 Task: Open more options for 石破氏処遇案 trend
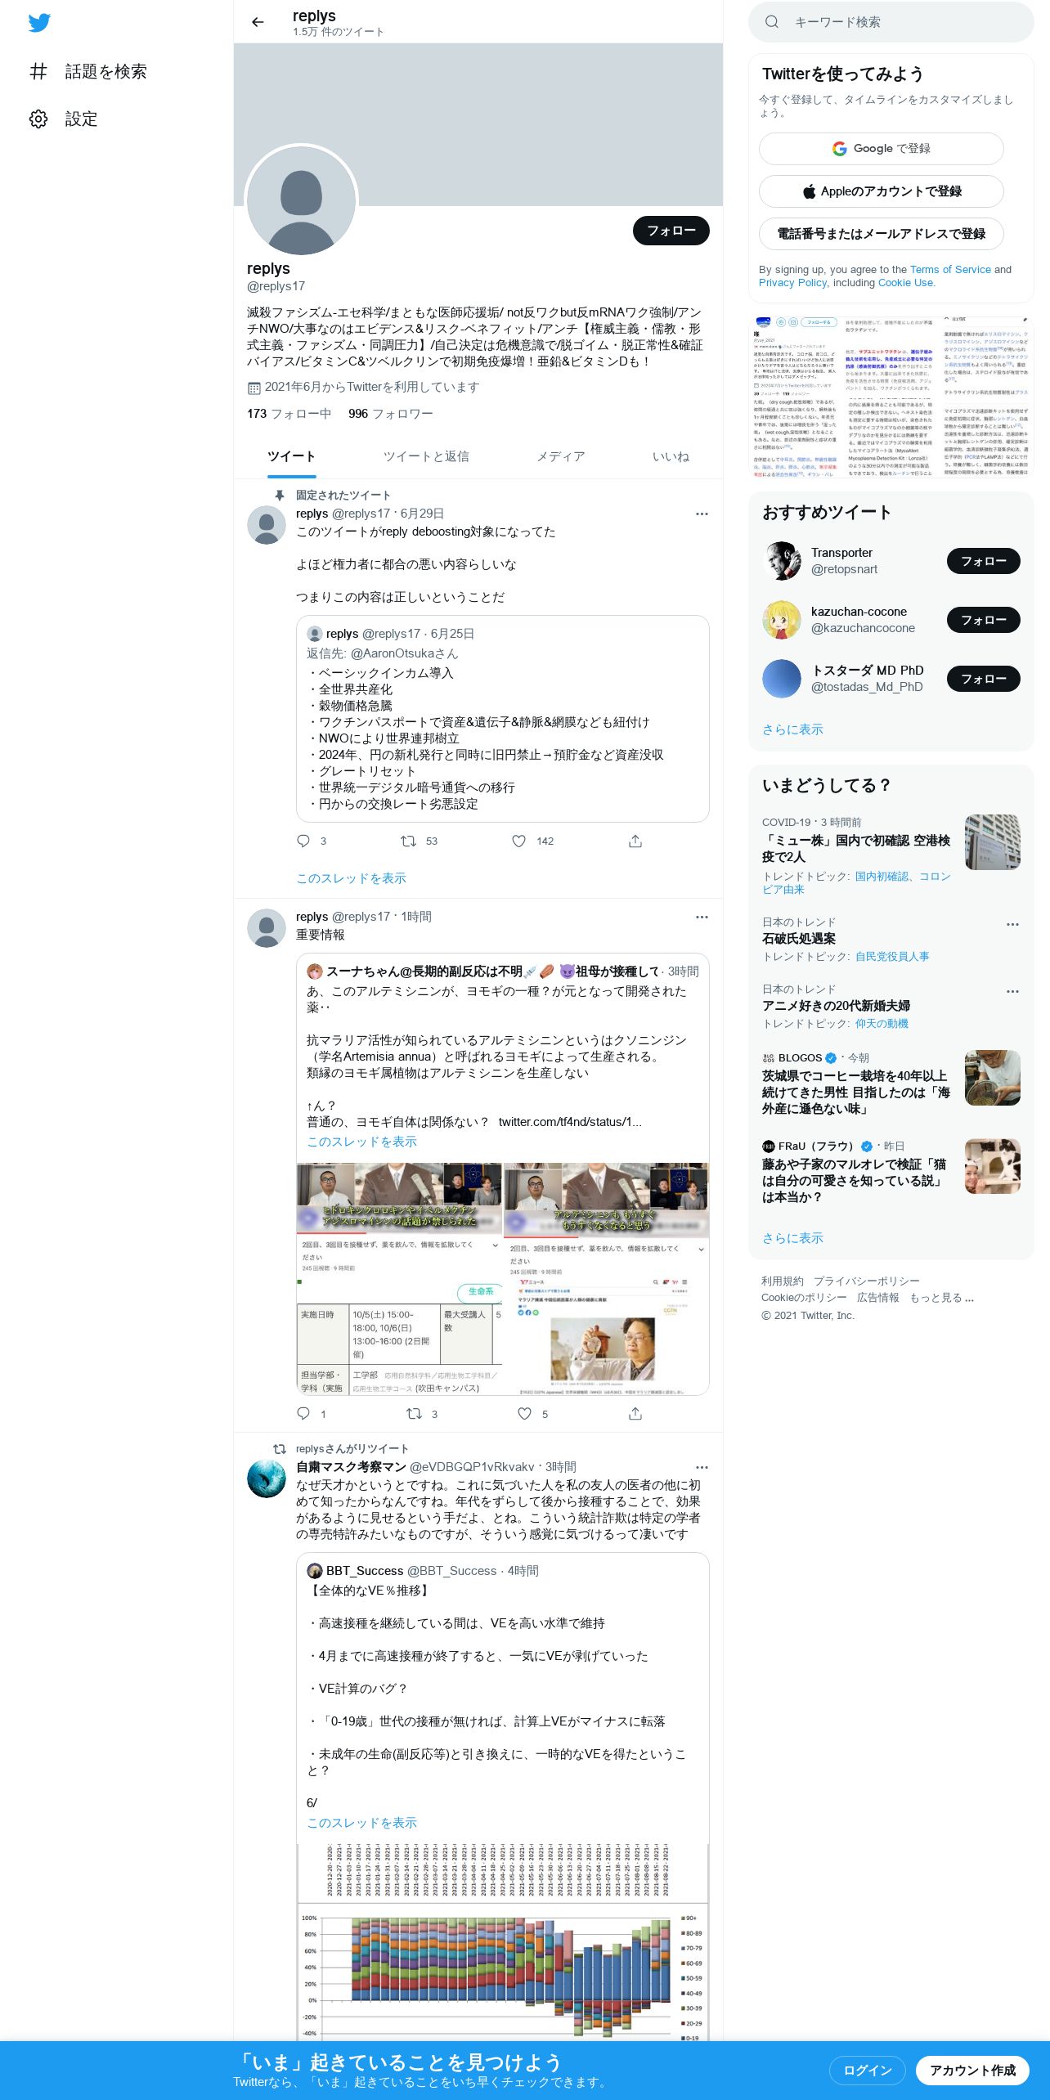click(x=1012, y=924)
